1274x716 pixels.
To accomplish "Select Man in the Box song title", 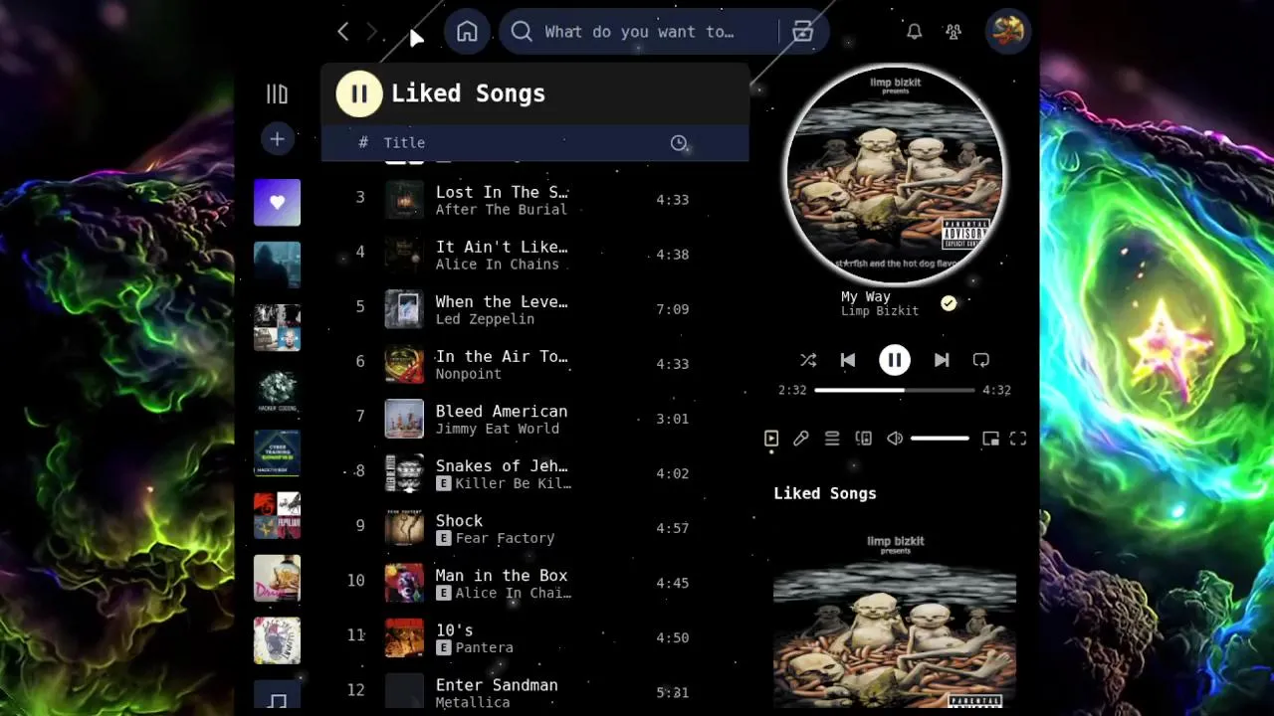I will coord(502,575).
